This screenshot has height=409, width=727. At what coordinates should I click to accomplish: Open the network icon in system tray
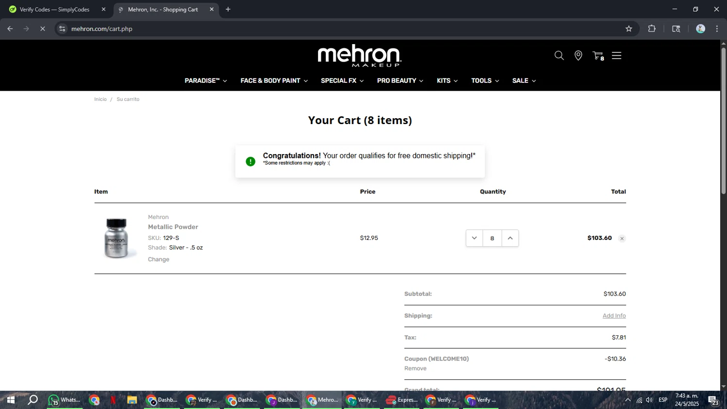pyautogui.click(x=639, y=400)
